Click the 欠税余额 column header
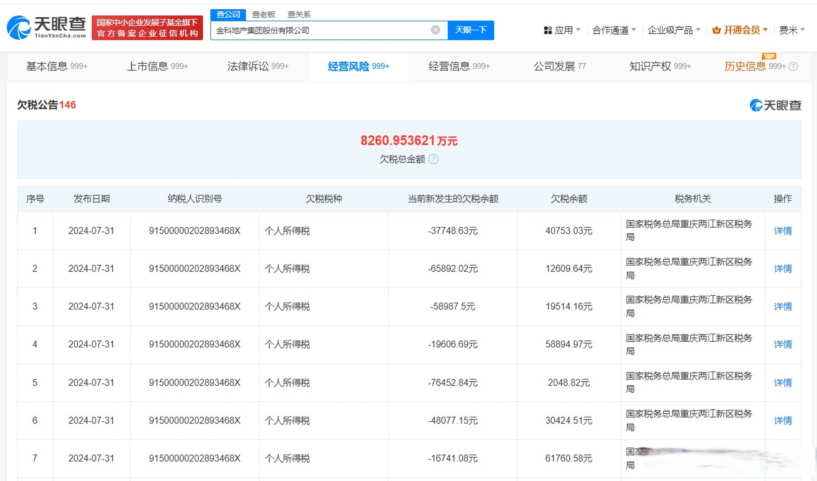The width and height of the screenshot is (817, 481). pyautogui.click(x=569, y=199)
